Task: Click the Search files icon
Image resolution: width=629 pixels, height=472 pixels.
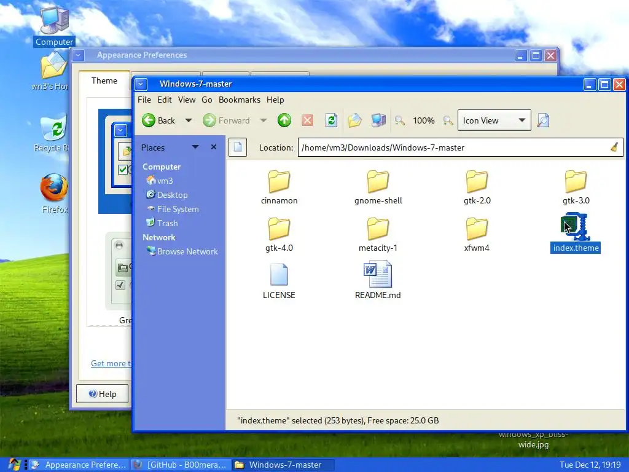Action: point(543,120)
